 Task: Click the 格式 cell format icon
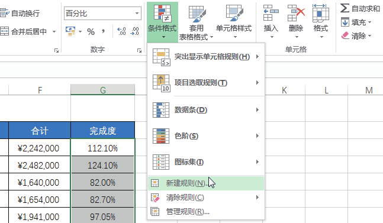tap(320, 13)
